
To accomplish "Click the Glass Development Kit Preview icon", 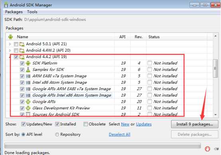I will tap(28, 108).
